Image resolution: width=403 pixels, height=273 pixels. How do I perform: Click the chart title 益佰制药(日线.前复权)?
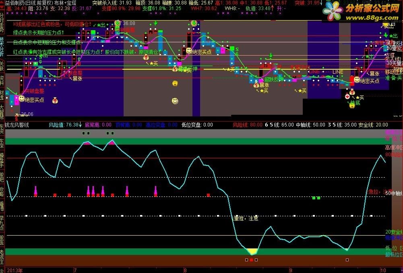pyautogui.click(x=29, y=3)
